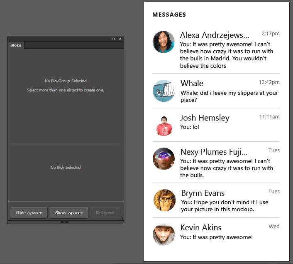293x264 pixels.
Task: Collapse the Bloks panel using double-arrow icon
Action: (114, 39)
